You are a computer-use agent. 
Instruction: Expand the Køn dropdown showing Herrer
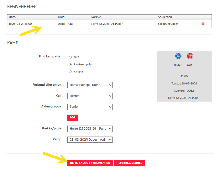tap(90, 96)
